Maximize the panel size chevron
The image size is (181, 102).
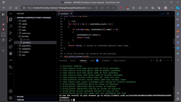(x=168, y=60)
